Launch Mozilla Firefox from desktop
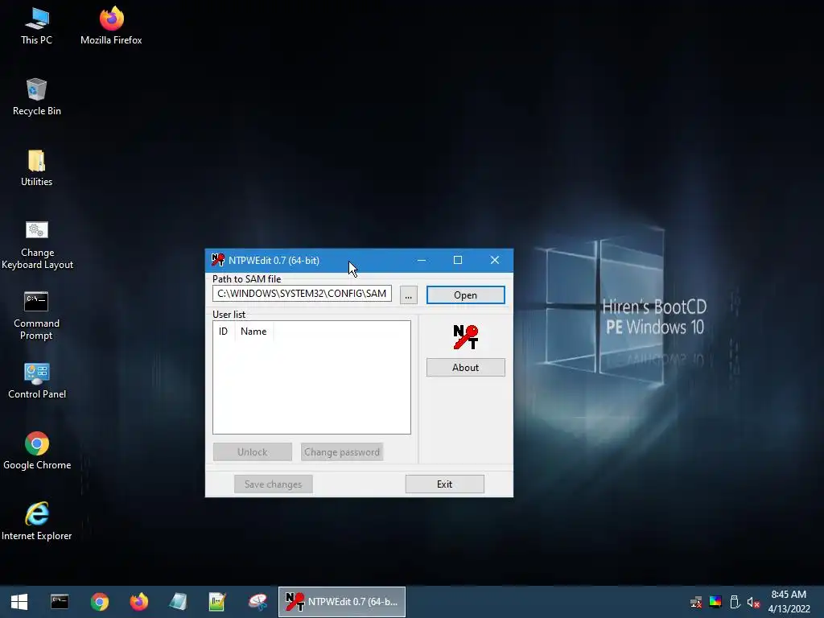Viewport: 824px width, 618px height. pos(111,27)
